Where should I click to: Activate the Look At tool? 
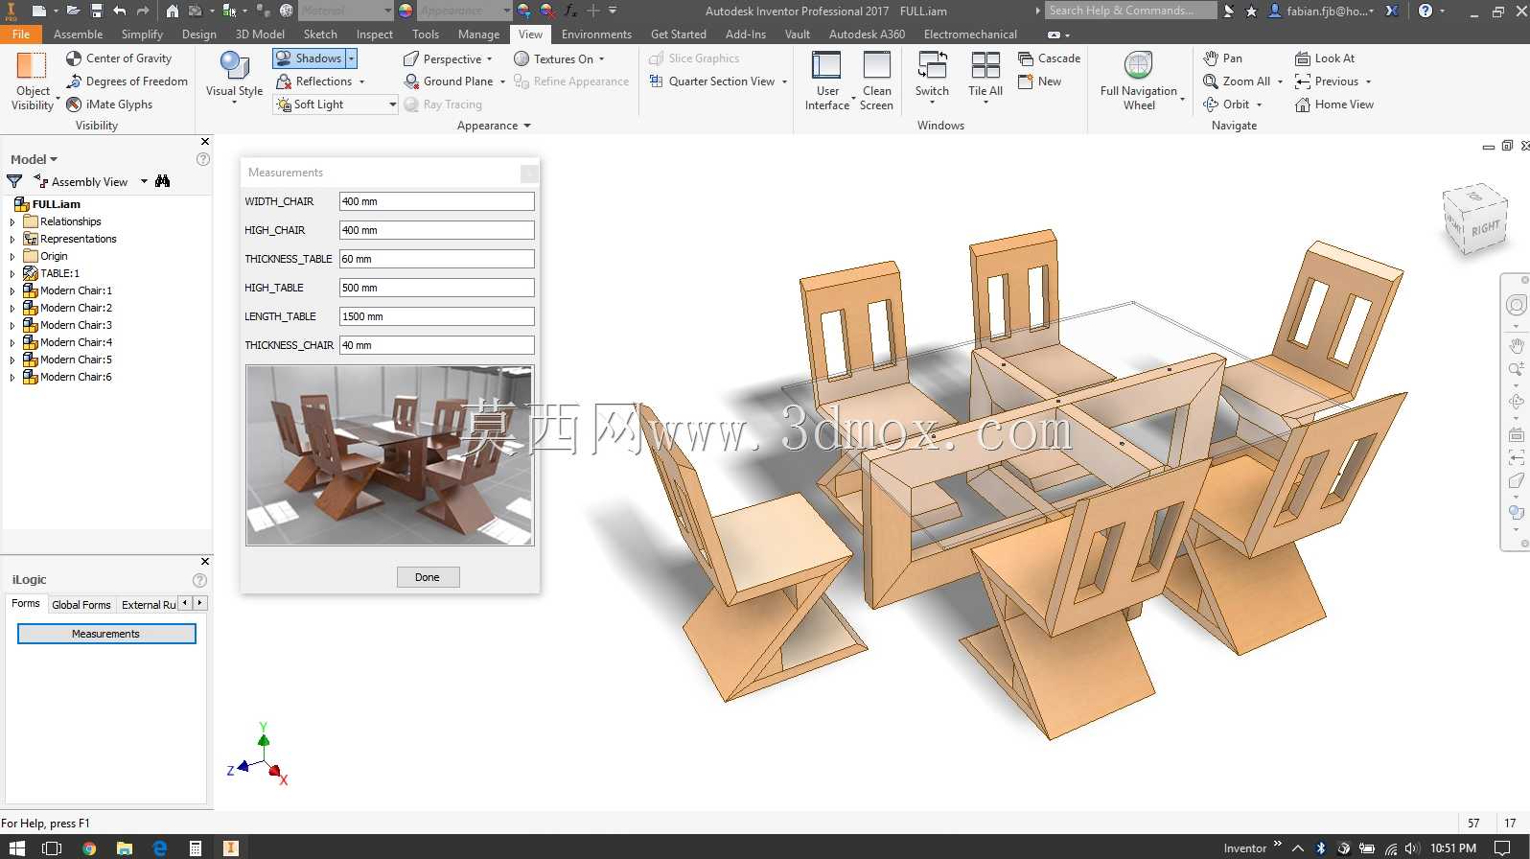click(x=1325, y=58)
